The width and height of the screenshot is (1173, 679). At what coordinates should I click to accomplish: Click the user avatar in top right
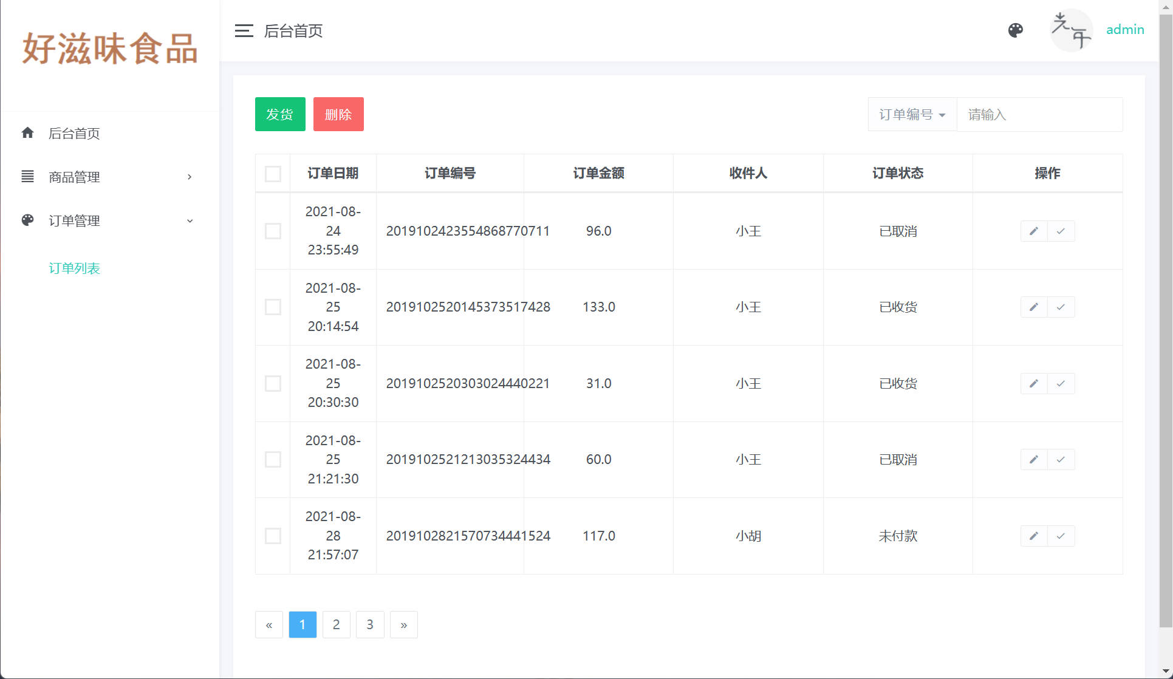[1071, 30]
